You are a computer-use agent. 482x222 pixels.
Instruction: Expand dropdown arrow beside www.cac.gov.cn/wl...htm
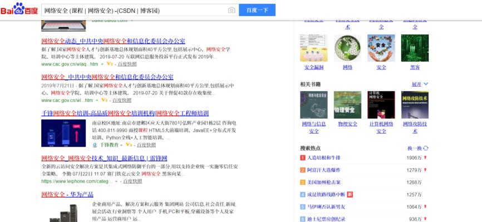(97, 100)
